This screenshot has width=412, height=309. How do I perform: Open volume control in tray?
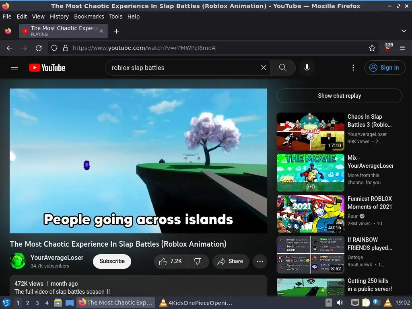(x=340, y=303)
